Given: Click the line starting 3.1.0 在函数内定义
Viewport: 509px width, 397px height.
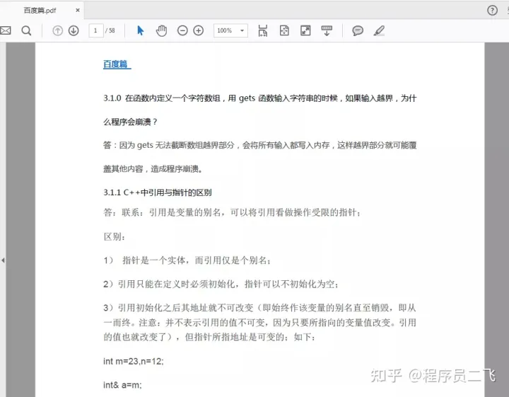Looking at the screenshot, I should tap(259, 98).
